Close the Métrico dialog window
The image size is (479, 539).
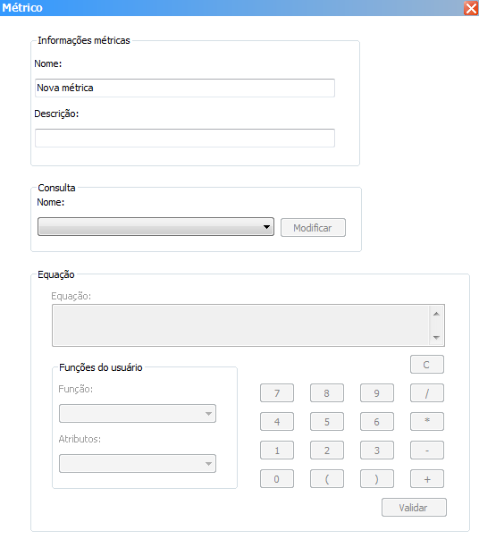[471, 8]
